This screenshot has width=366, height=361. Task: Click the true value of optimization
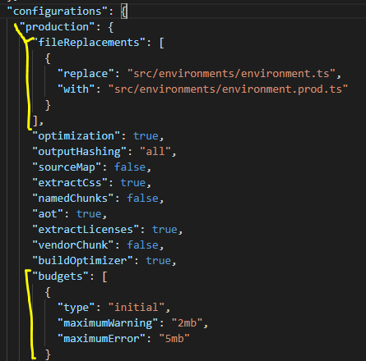click(146, 136)
